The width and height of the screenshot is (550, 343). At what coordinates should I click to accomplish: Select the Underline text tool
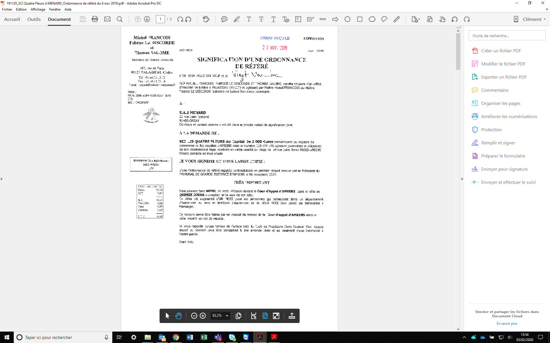(274, 19)
